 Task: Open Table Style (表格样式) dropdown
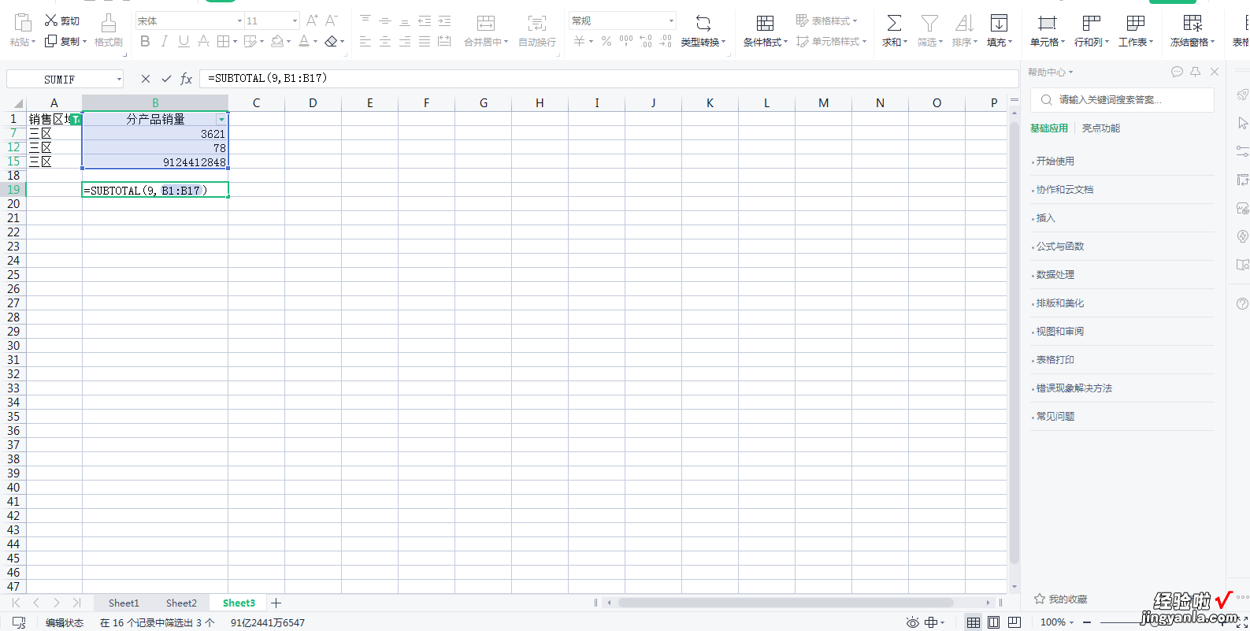coord(826,20)
